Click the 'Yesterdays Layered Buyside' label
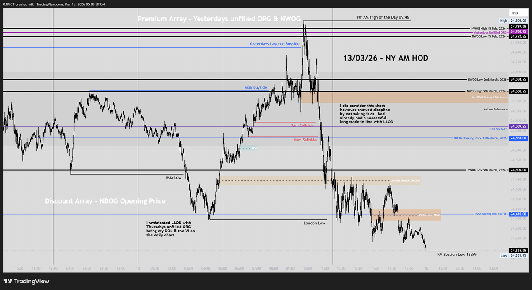 [x=274, y=44]
